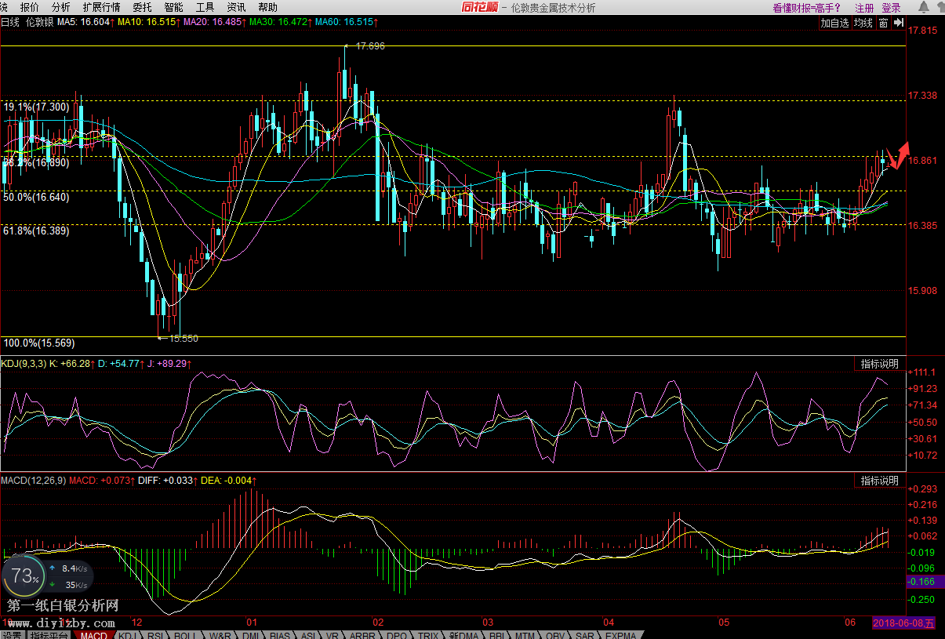Click the right-arrow collapse panel icon
This screenshot has width=945, height=639.
click(x=899, y=23)
